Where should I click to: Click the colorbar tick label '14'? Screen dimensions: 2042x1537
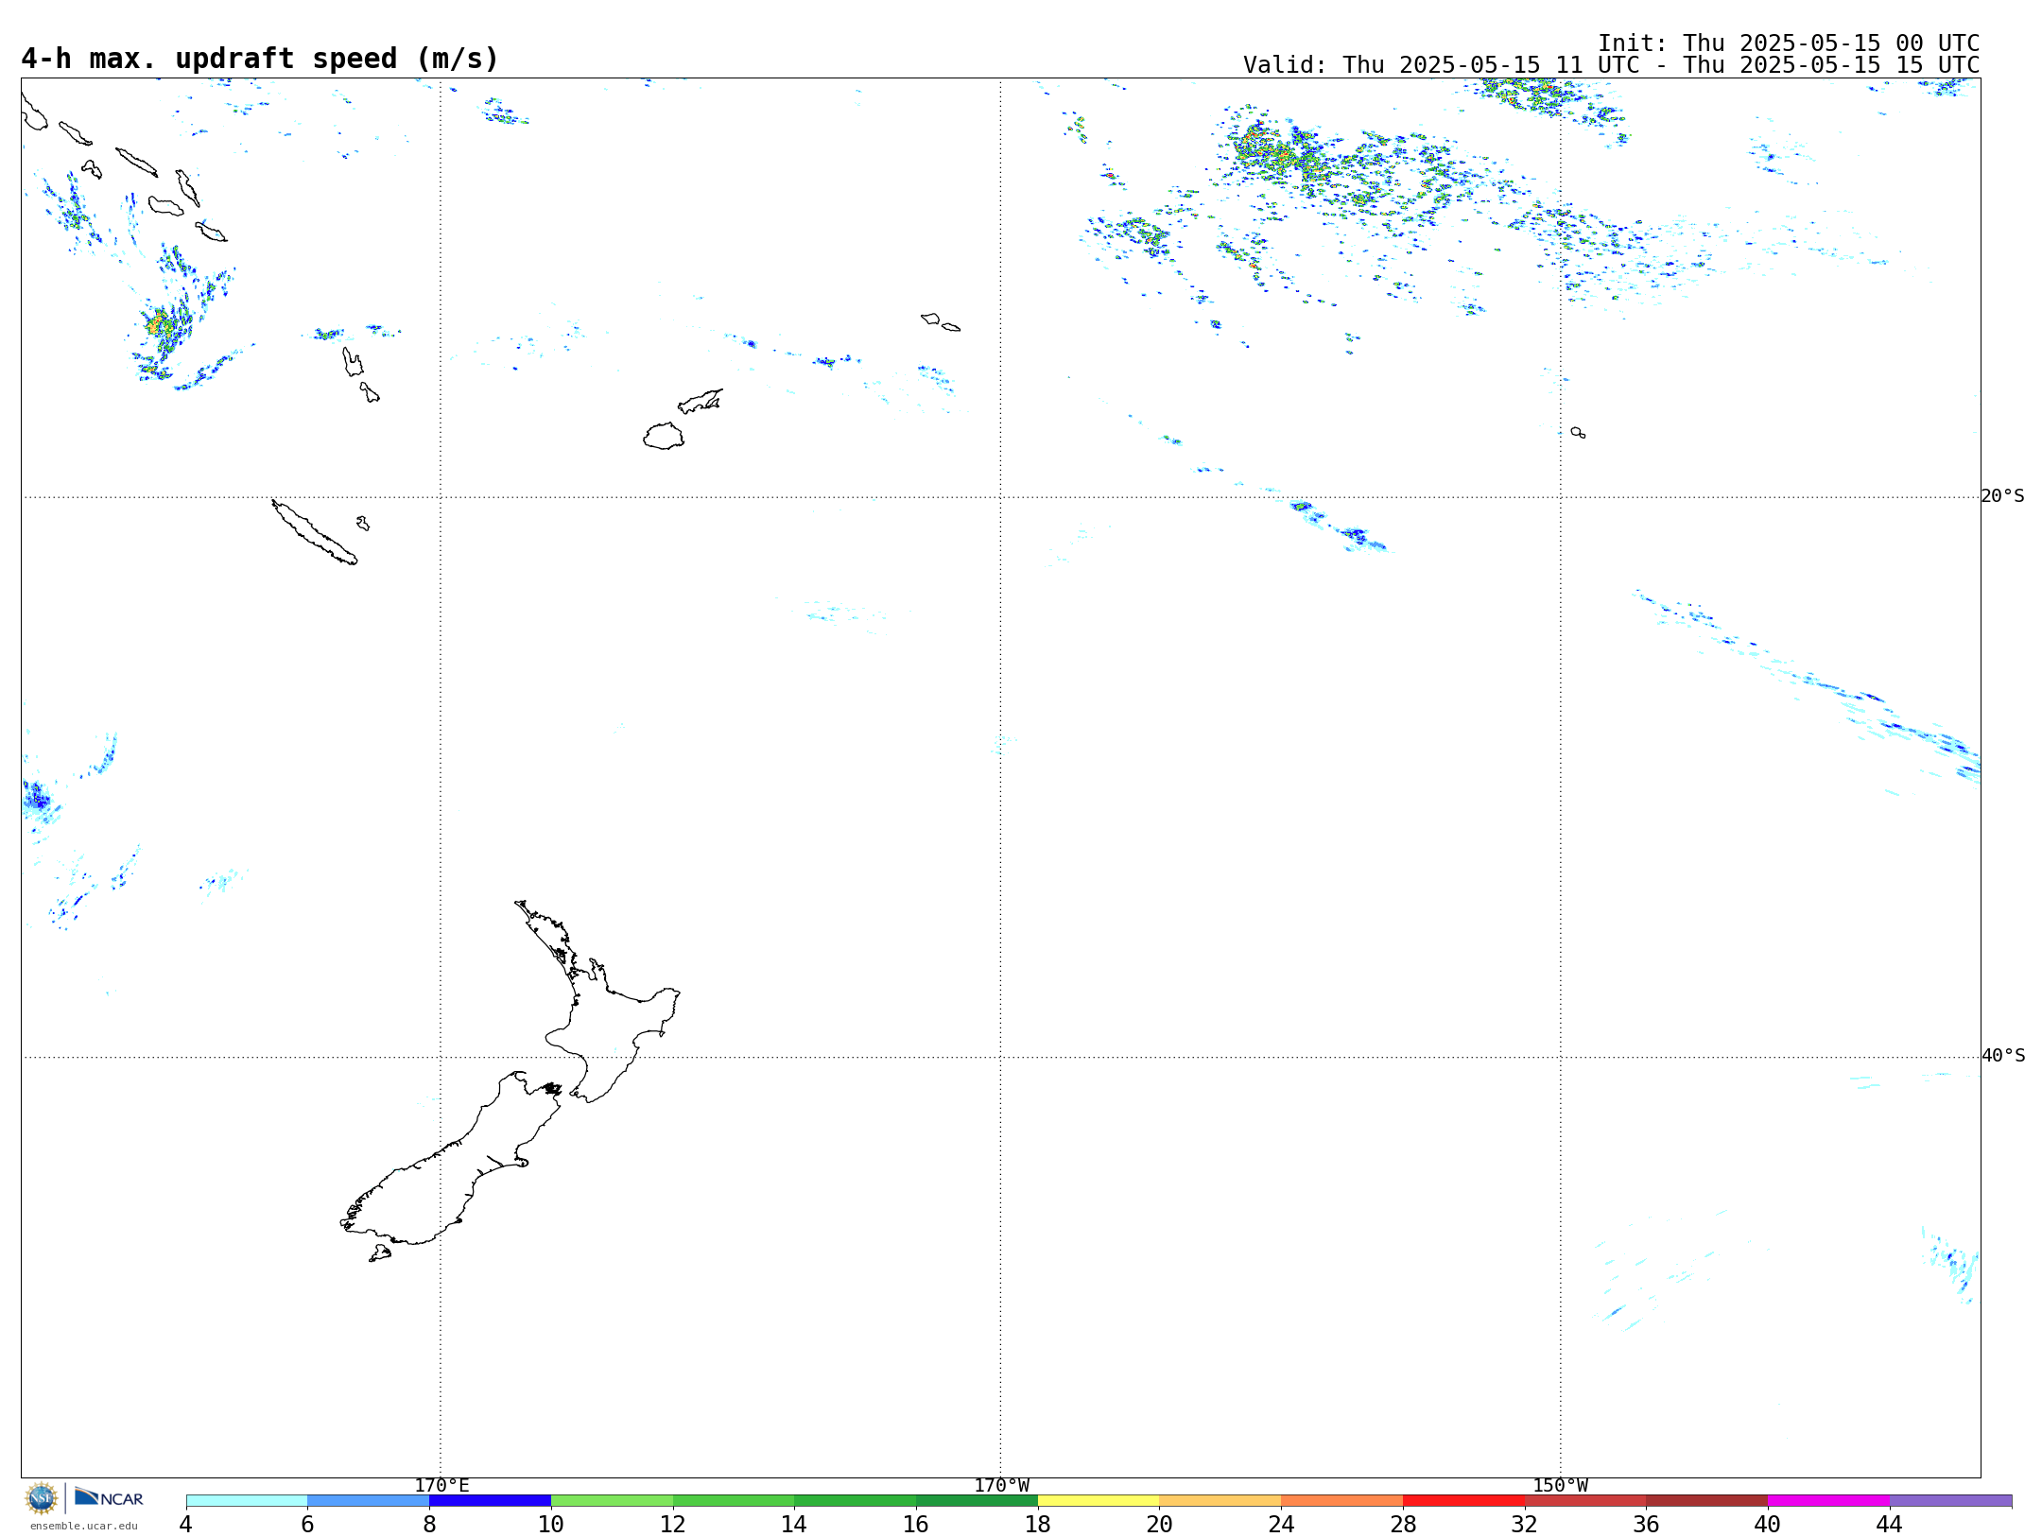[x=794, y=1524]
